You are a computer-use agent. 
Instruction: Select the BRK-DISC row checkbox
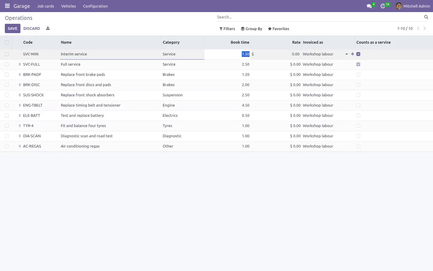pos(7,85)
